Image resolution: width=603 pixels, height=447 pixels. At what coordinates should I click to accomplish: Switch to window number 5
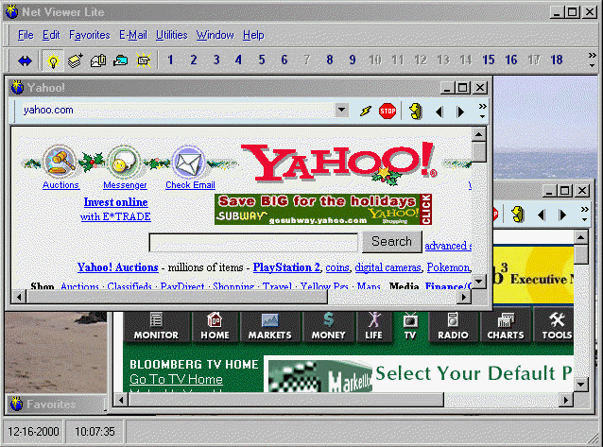coord(262,60)
